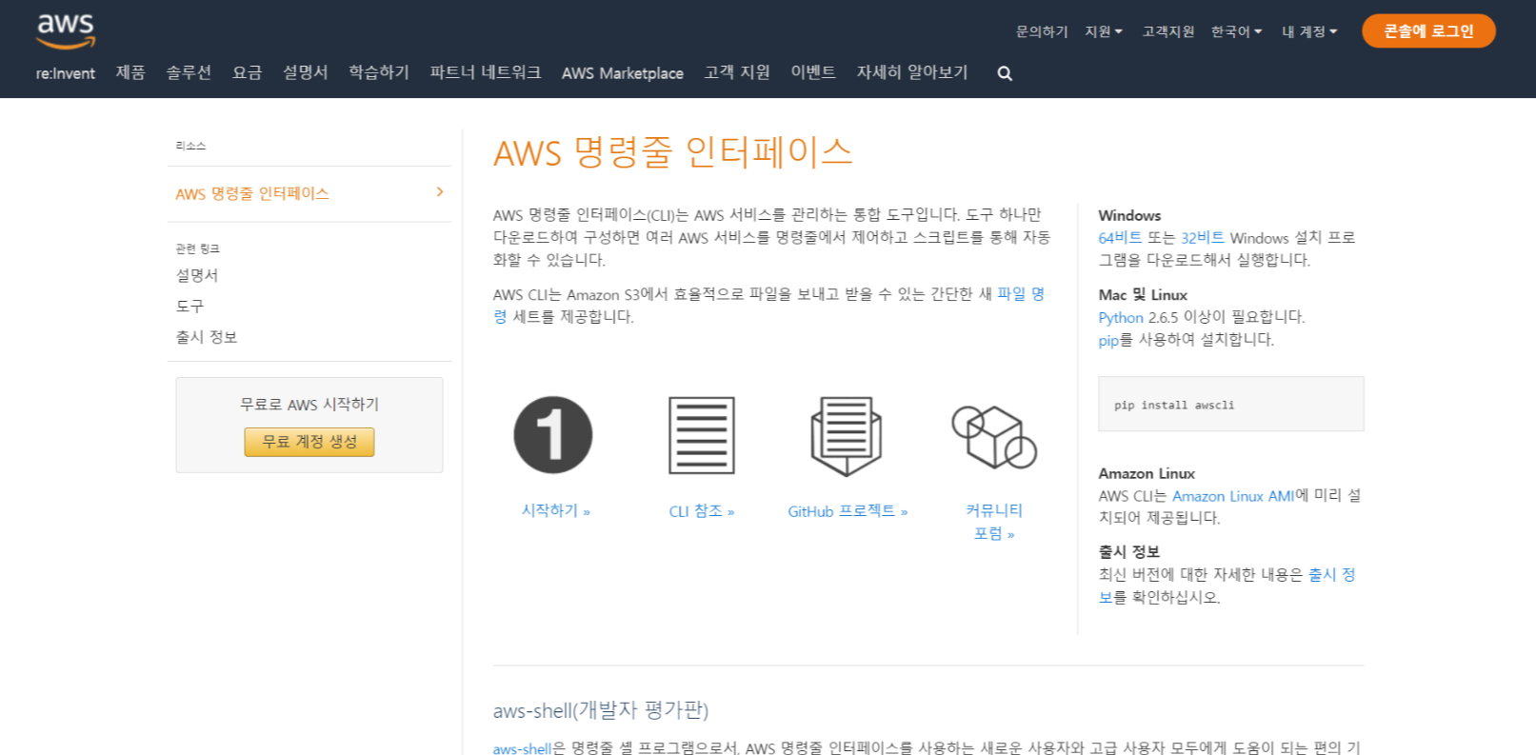1536x755 pixels.
Task: Click the aws-shell(개발자 평가판) heading
Action: click(x=601, y=710)
